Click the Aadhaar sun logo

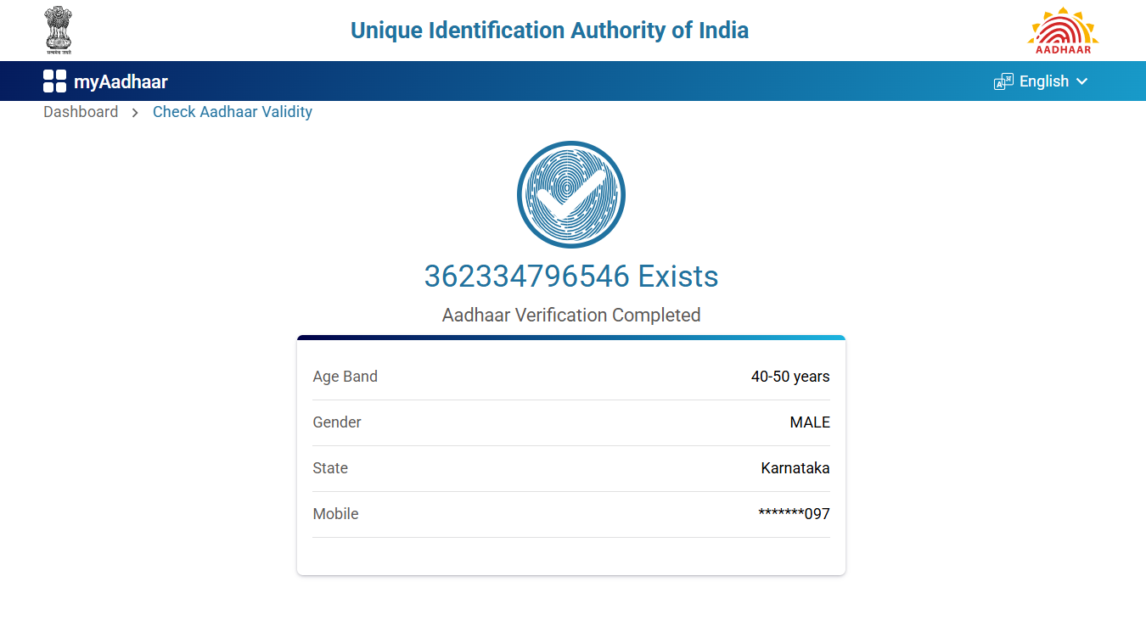tap(1063, 31)
